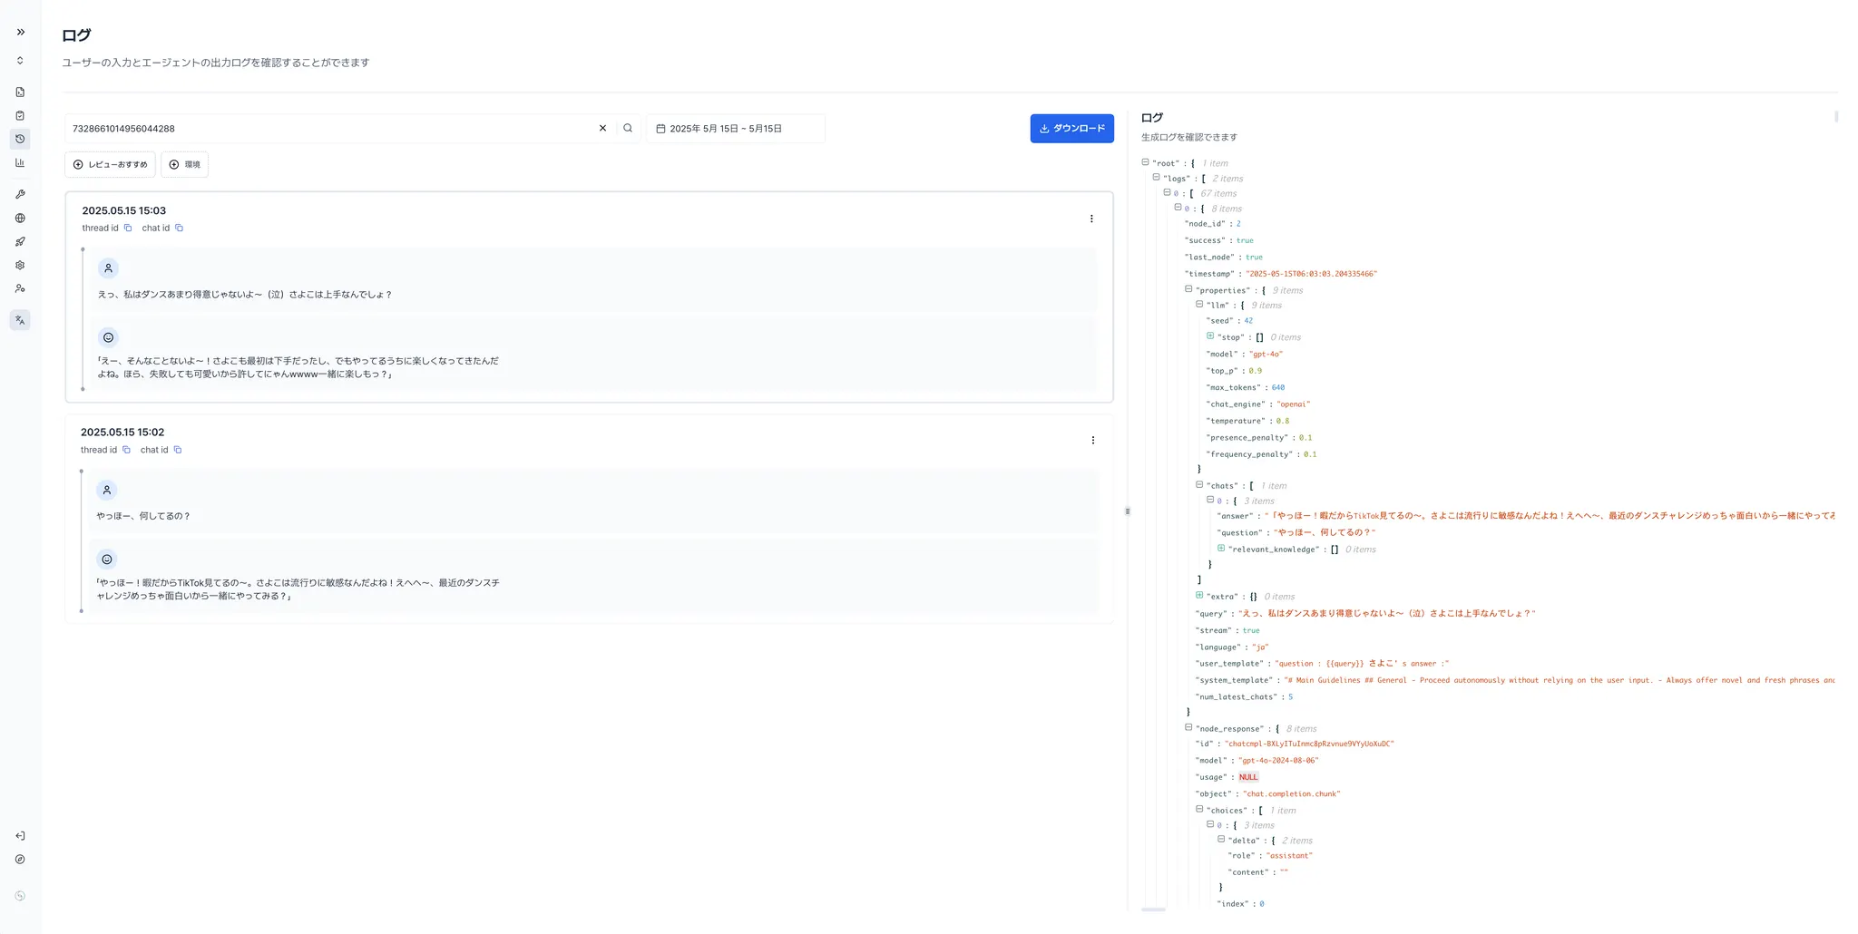Open the bar chart analytics icon
This screenshot has width=1858, height=934.
click(20, 163)
